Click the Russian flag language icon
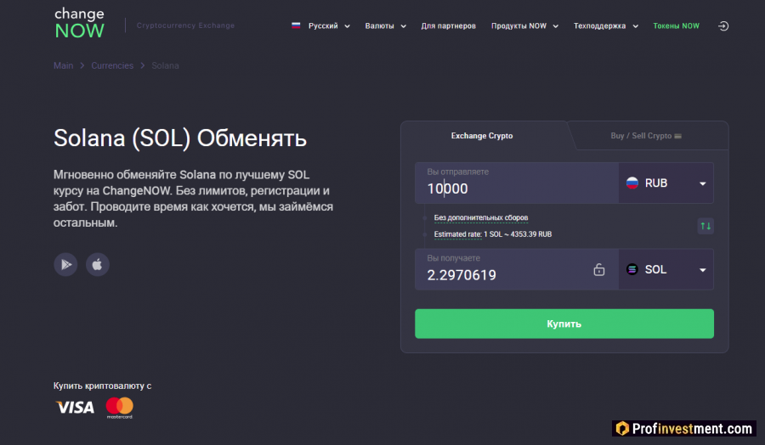Viewport: 765px width, 445px height. click(296, 25)
